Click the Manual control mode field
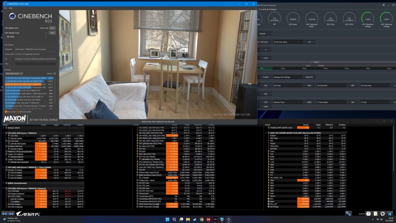Viewport: 396px width, 223px height. click(x=265, y=34)
